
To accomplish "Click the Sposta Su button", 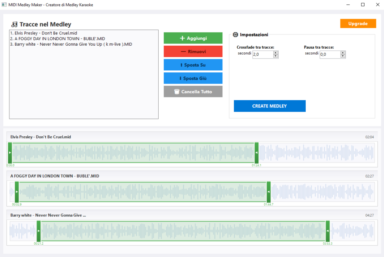I will (193, 65).
